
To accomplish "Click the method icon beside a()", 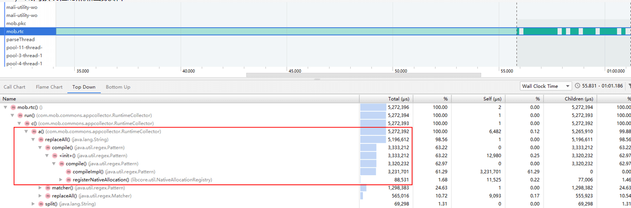I will [34, 132].
